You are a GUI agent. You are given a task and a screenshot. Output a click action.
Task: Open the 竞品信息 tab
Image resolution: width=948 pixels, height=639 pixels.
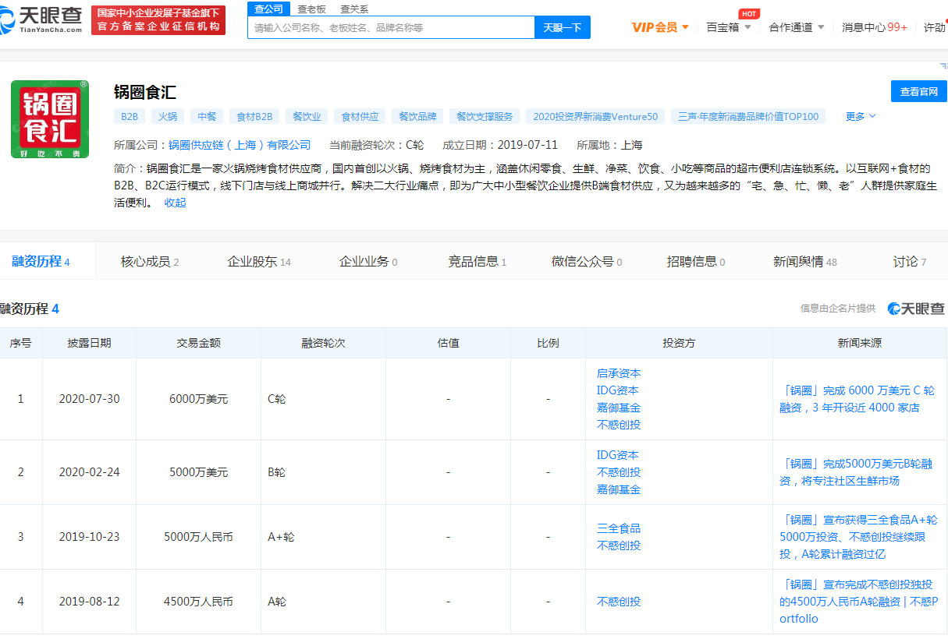click(x=478, y=262)
